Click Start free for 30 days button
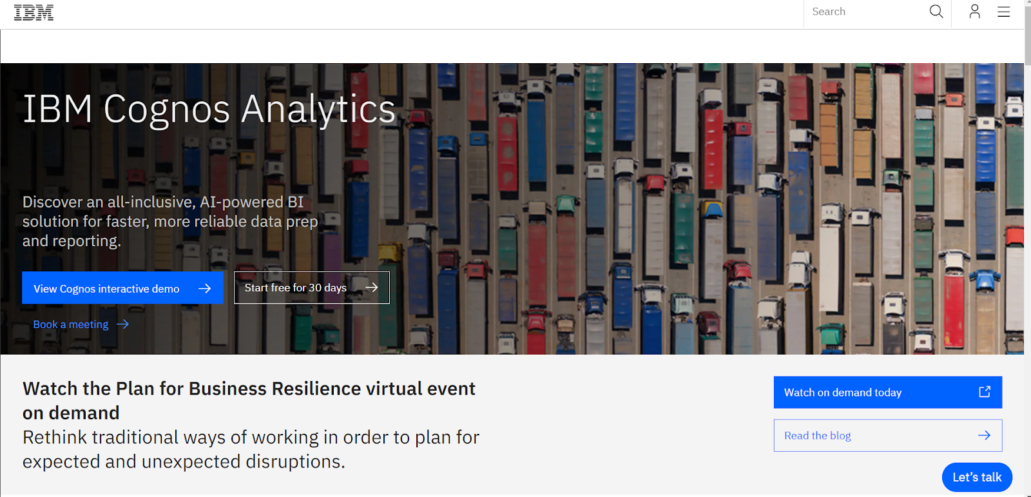 coord(312,287)
